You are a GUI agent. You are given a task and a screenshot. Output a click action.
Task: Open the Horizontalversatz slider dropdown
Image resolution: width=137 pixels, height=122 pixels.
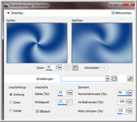pos(130,93)
